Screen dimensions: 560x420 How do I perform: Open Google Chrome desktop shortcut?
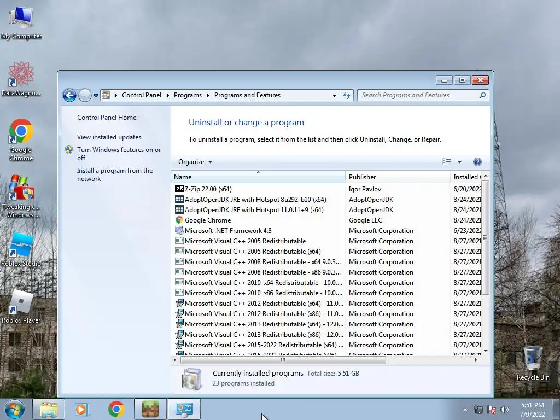[x=21, y=139]
